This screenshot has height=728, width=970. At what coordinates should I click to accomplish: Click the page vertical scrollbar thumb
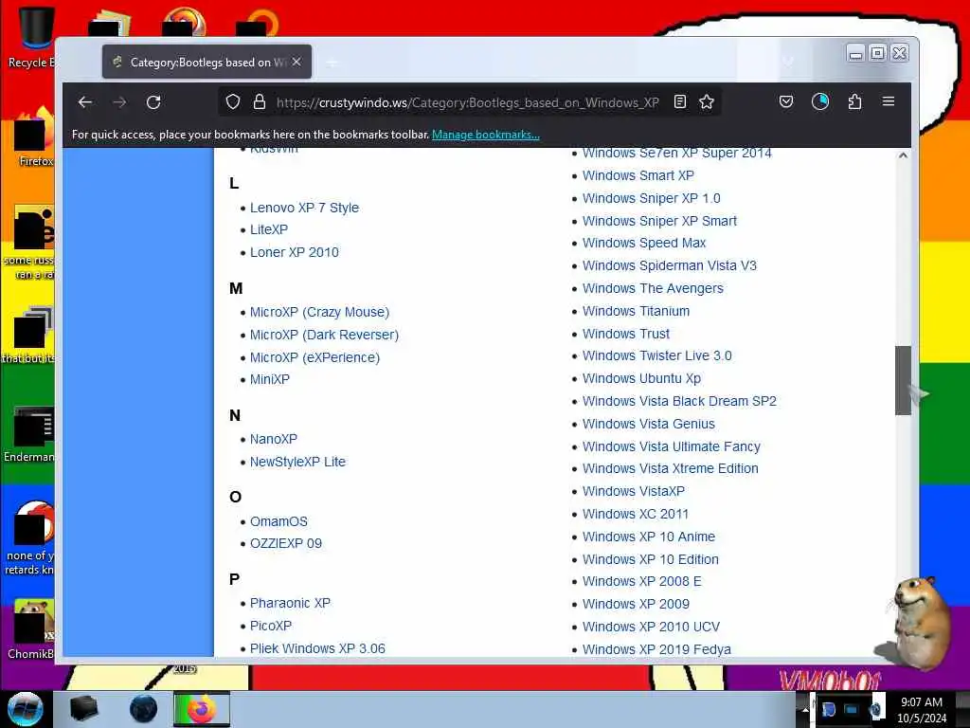[903, 380]
